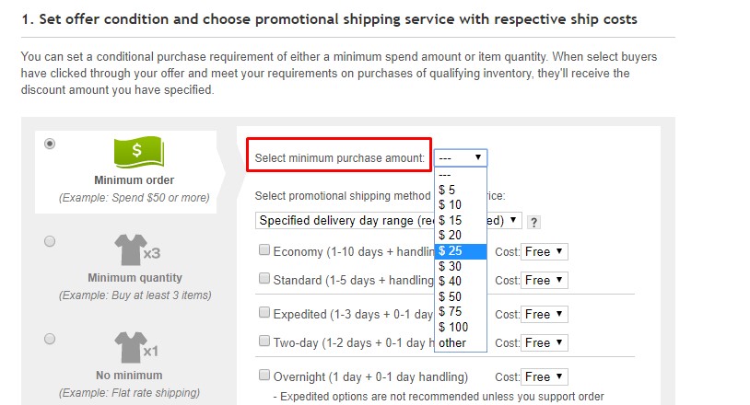The height and width of the screenshot is (405, 750).
Task: Enable the Two-day shipping checkbox
Action: point(264,341)
